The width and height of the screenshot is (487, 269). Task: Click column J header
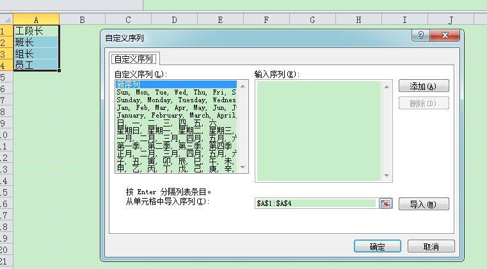pos(451,20)
